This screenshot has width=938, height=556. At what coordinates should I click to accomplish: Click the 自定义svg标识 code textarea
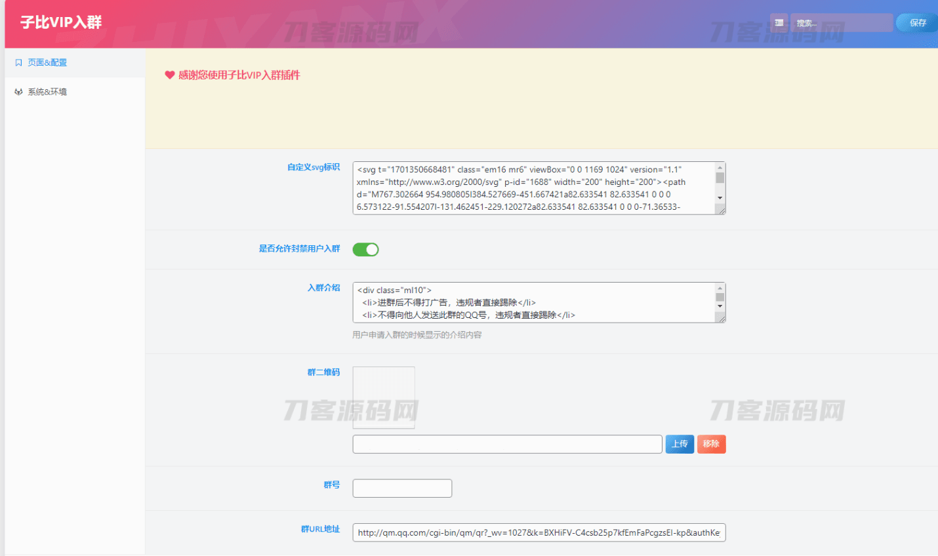tap(525, 187)
